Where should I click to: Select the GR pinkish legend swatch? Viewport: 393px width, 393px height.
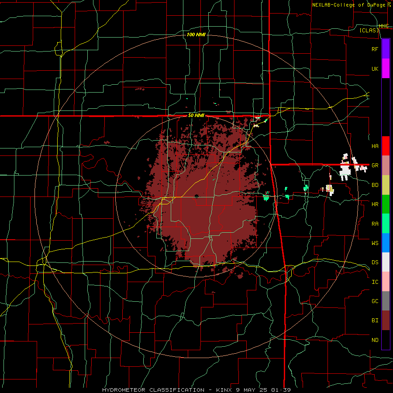pos(386,165)
